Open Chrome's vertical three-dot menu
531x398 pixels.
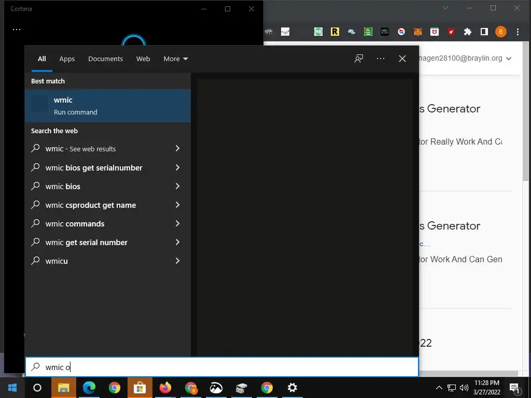coord(518,32)
